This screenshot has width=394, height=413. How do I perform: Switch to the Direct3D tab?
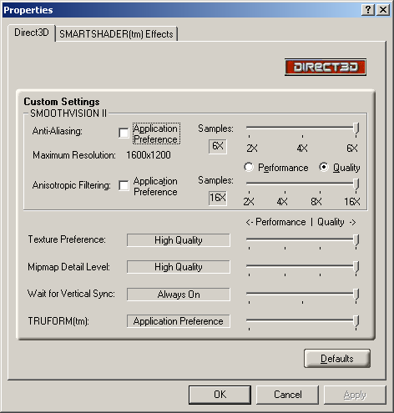[32, 33]
